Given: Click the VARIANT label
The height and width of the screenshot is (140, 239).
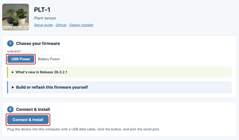Looking at the screenshot, I should (x=14, y=52).
